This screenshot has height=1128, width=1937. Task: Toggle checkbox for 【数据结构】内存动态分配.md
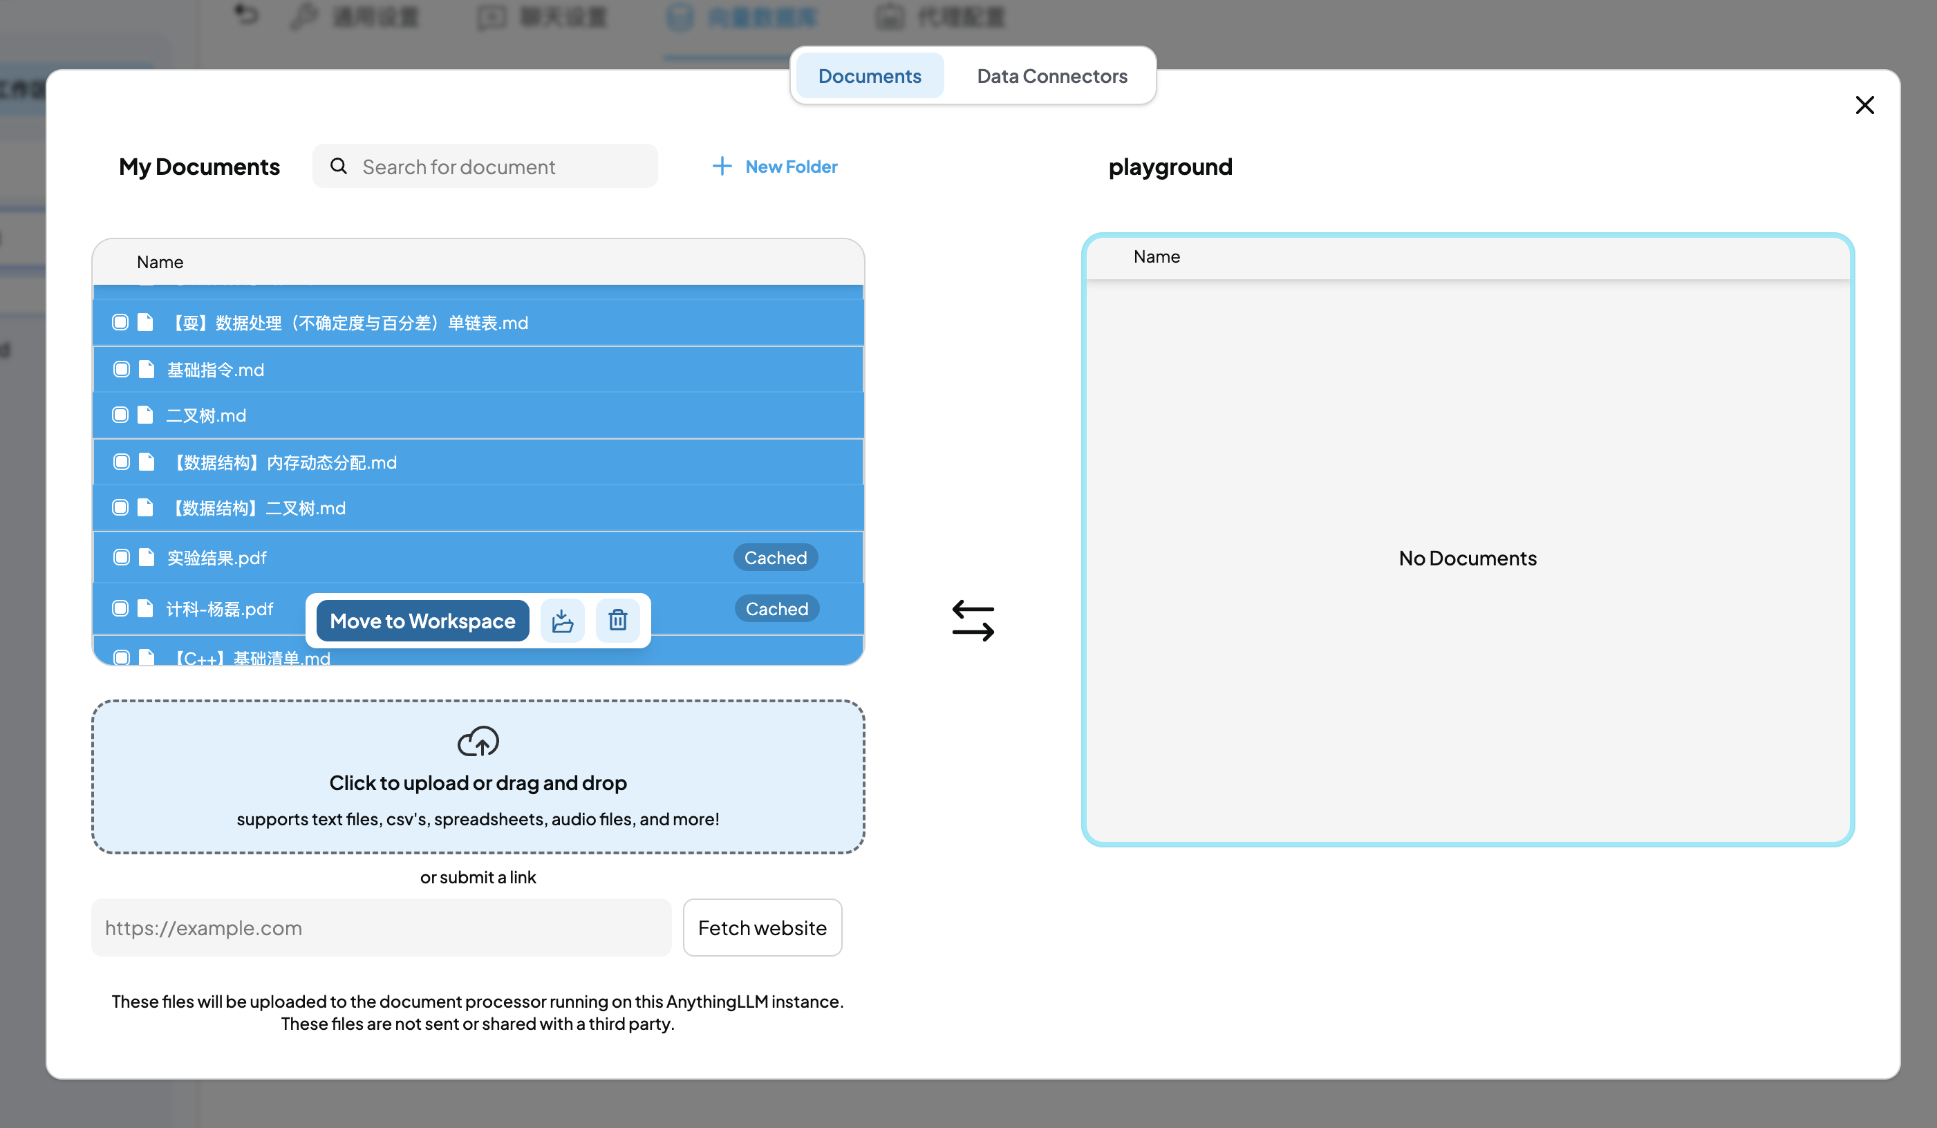121,462
